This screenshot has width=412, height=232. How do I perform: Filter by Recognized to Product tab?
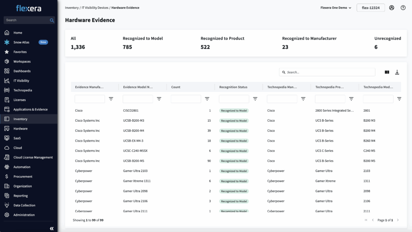tap(222, 43)
